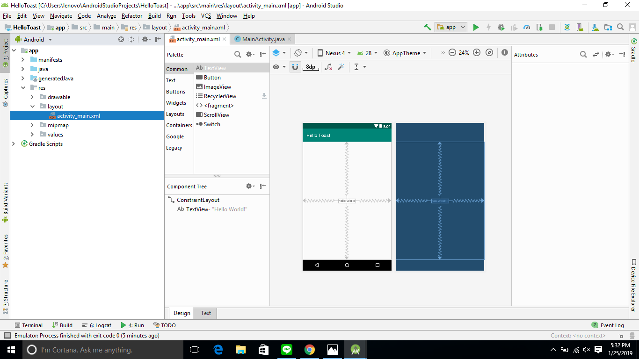Toggle Autoconnect with the magnet icon

point(295,67)
